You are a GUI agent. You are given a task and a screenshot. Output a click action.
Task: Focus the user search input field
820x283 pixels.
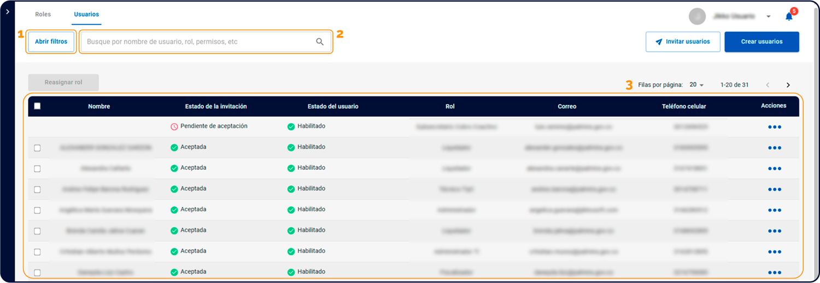point(197,41)
